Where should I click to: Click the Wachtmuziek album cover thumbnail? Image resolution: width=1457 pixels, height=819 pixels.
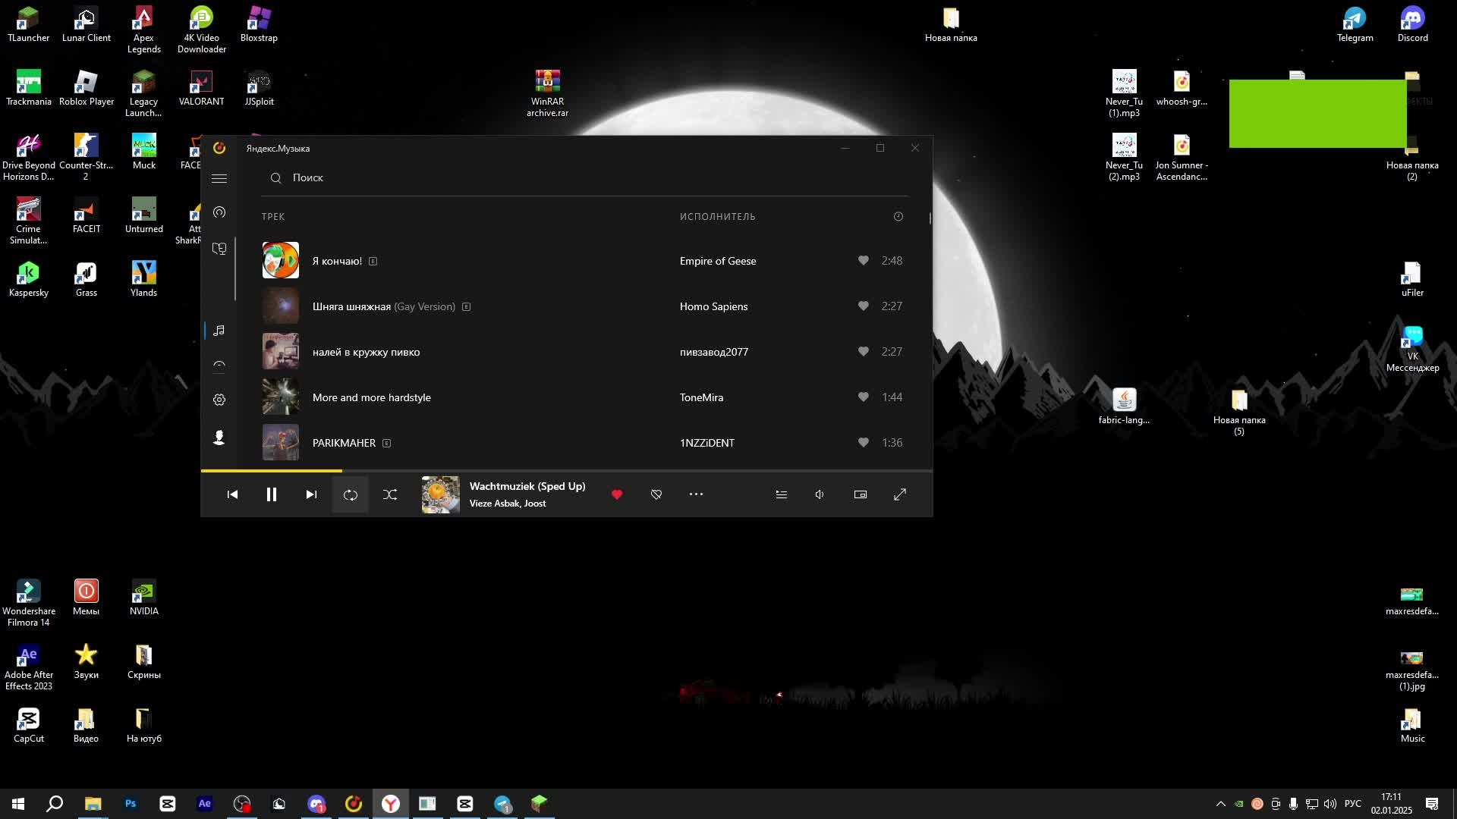click(441, 494)
